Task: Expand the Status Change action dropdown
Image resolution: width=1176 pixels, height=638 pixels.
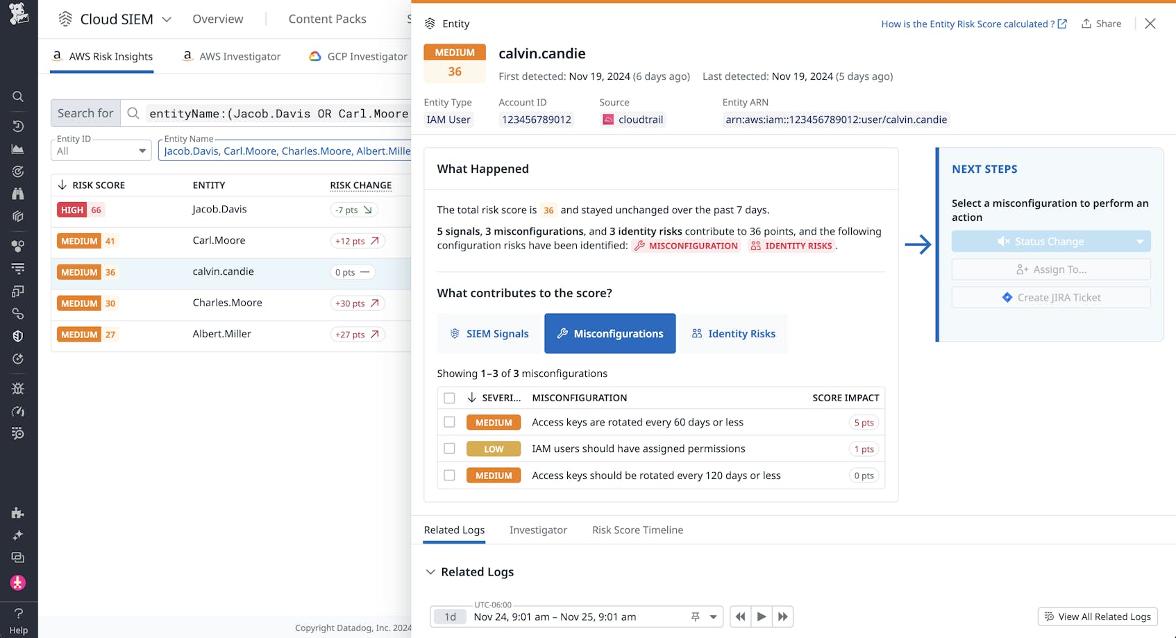Action: click(x=1139, y=241)
